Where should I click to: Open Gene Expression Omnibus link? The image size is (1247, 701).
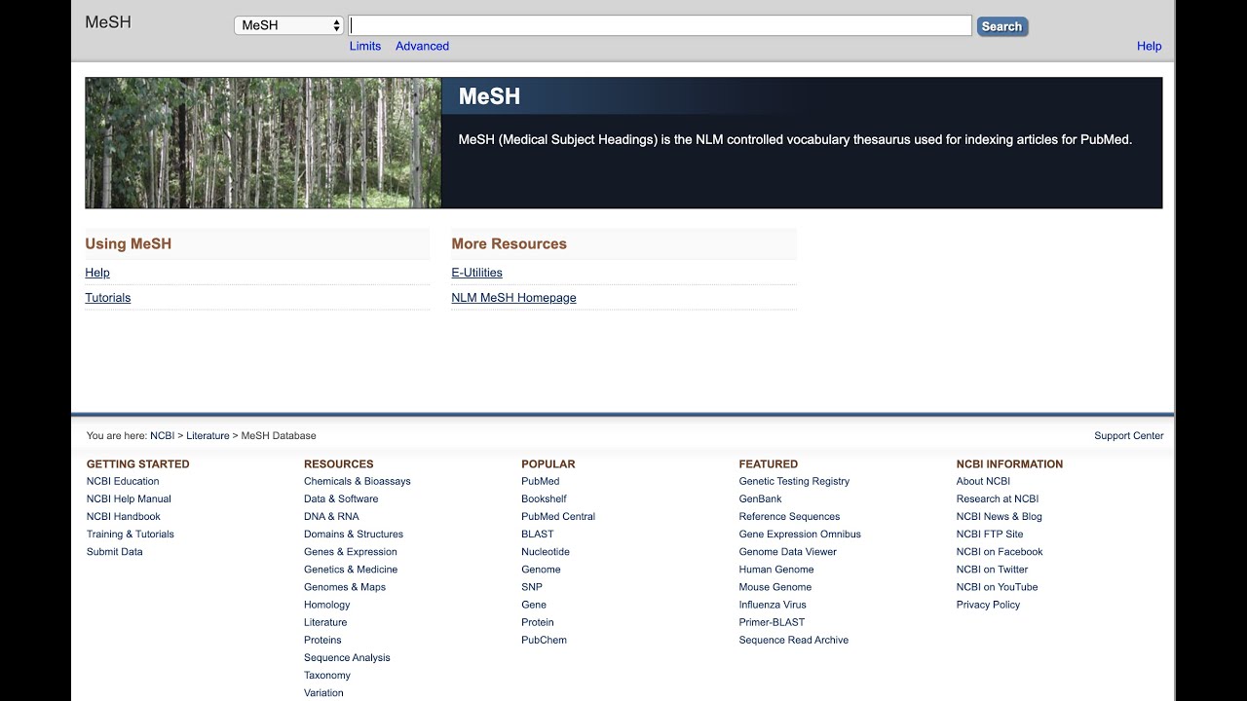[x=800, y=534]
